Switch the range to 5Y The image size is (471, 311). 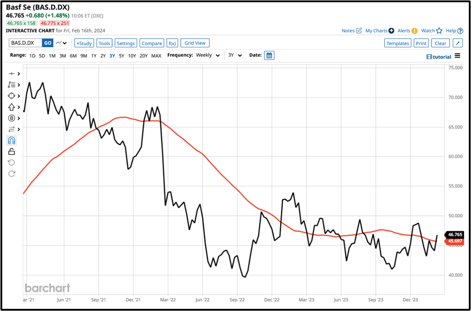(x=122, y=56)
